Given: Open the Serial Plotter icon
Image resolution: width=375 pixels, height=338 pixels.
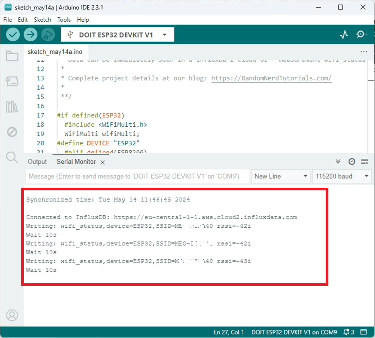Looking at the screenshot, I should click(x=344, y=34).
